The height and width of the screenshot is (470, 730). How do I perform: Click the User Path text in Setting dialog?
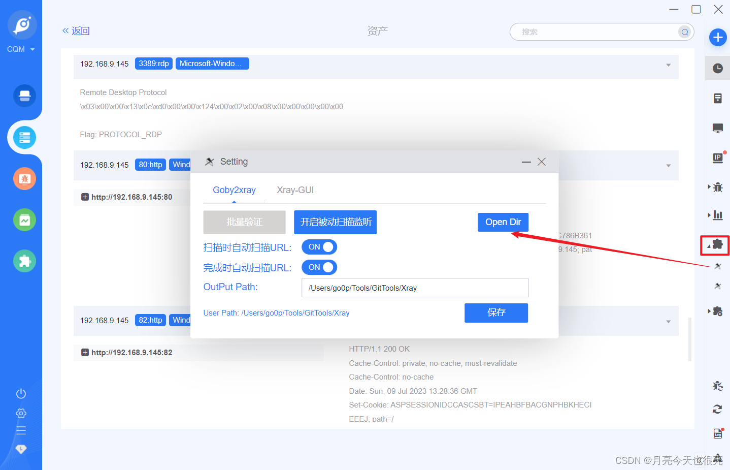276,313
